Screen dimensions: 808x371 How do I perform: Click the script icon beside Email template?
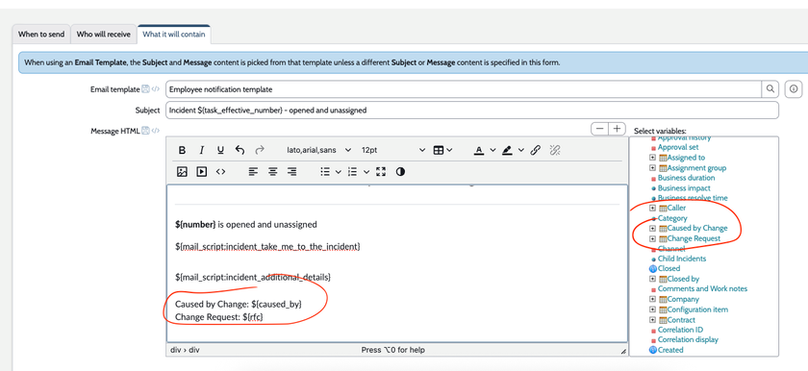[x=155, y=89]
